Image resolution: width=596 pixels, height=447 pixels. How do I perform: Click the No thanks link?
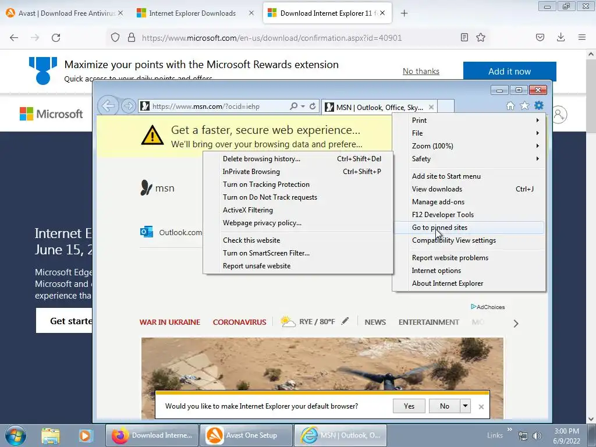point(421,72)
